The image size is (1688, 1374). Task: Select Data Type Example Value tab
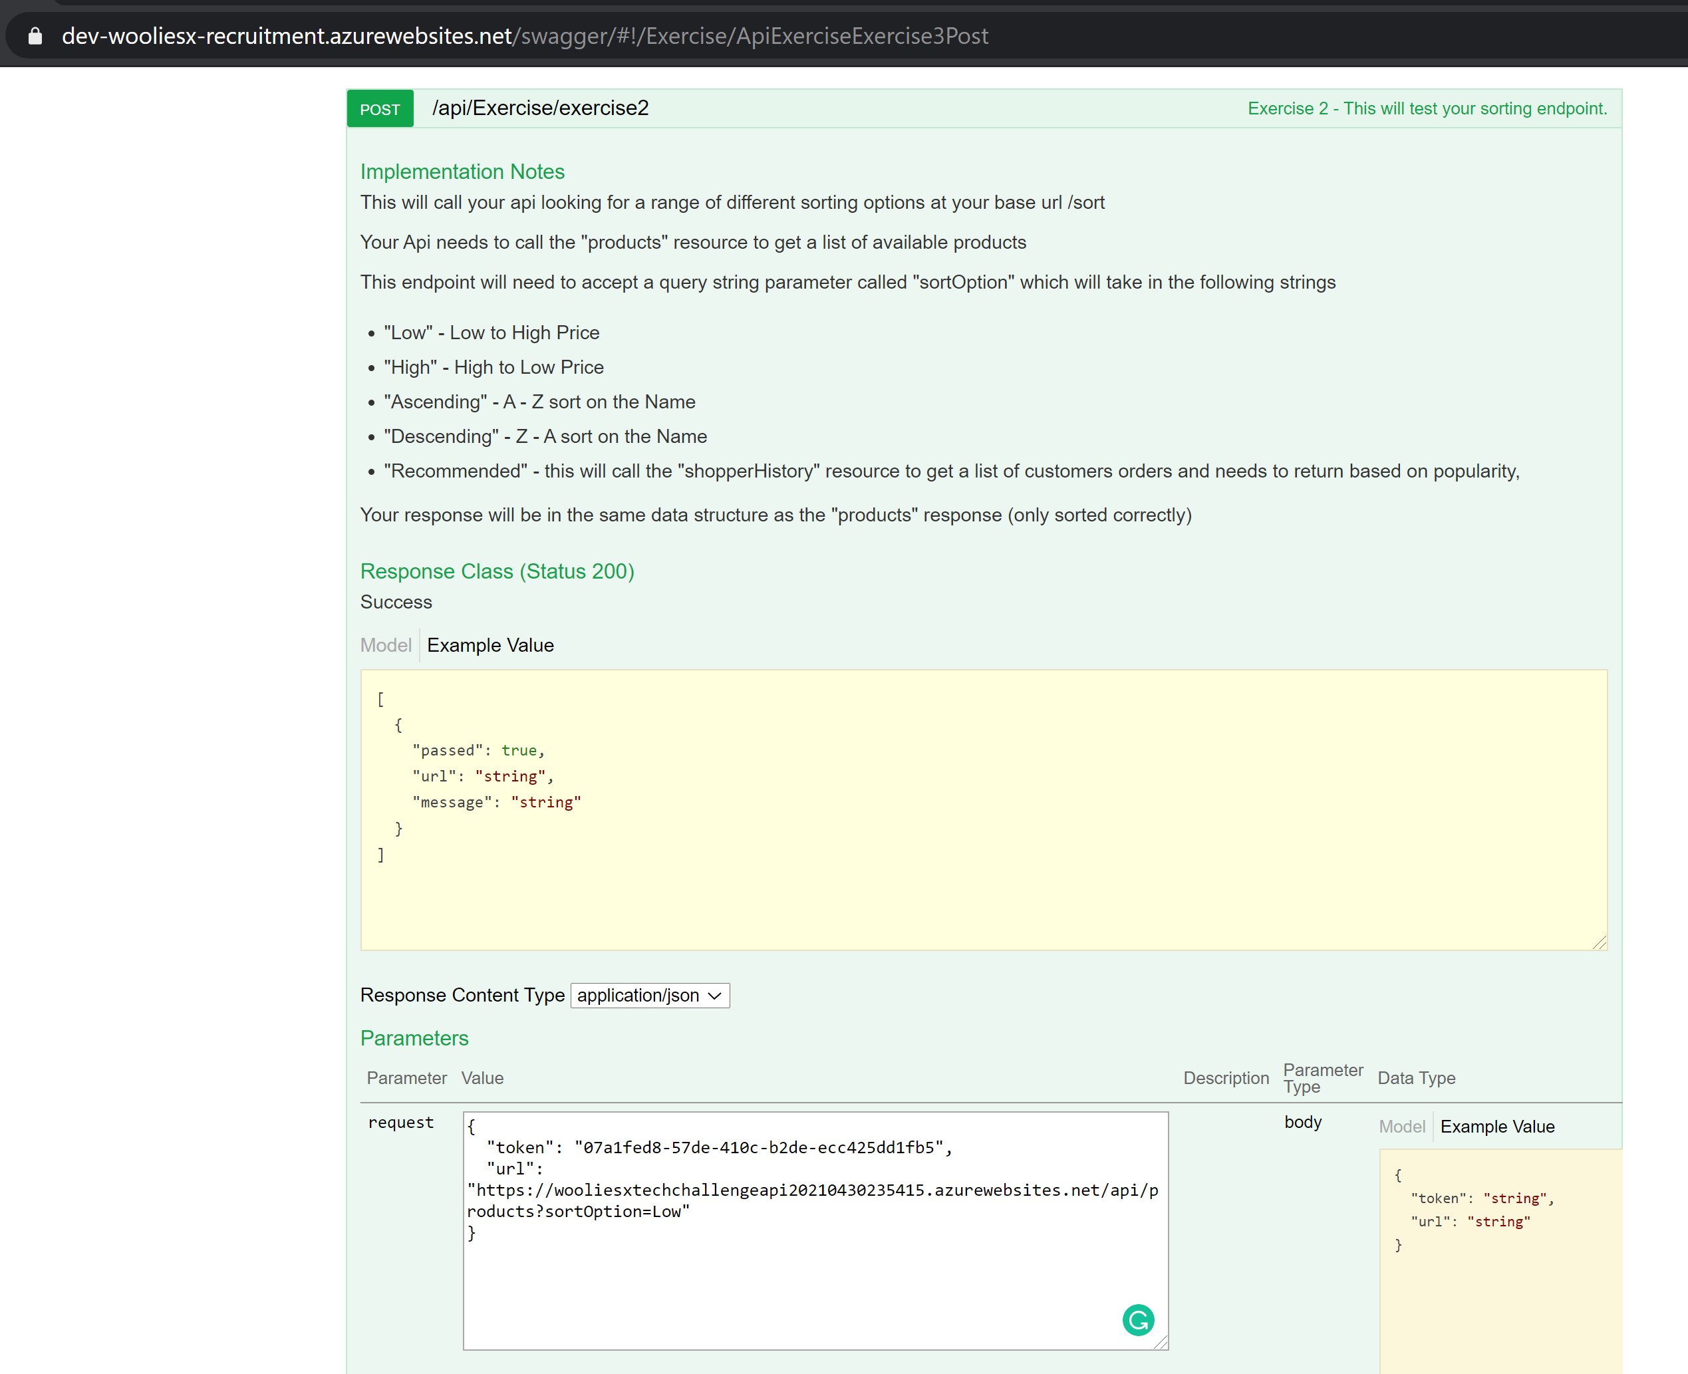coord(1496,1127)
